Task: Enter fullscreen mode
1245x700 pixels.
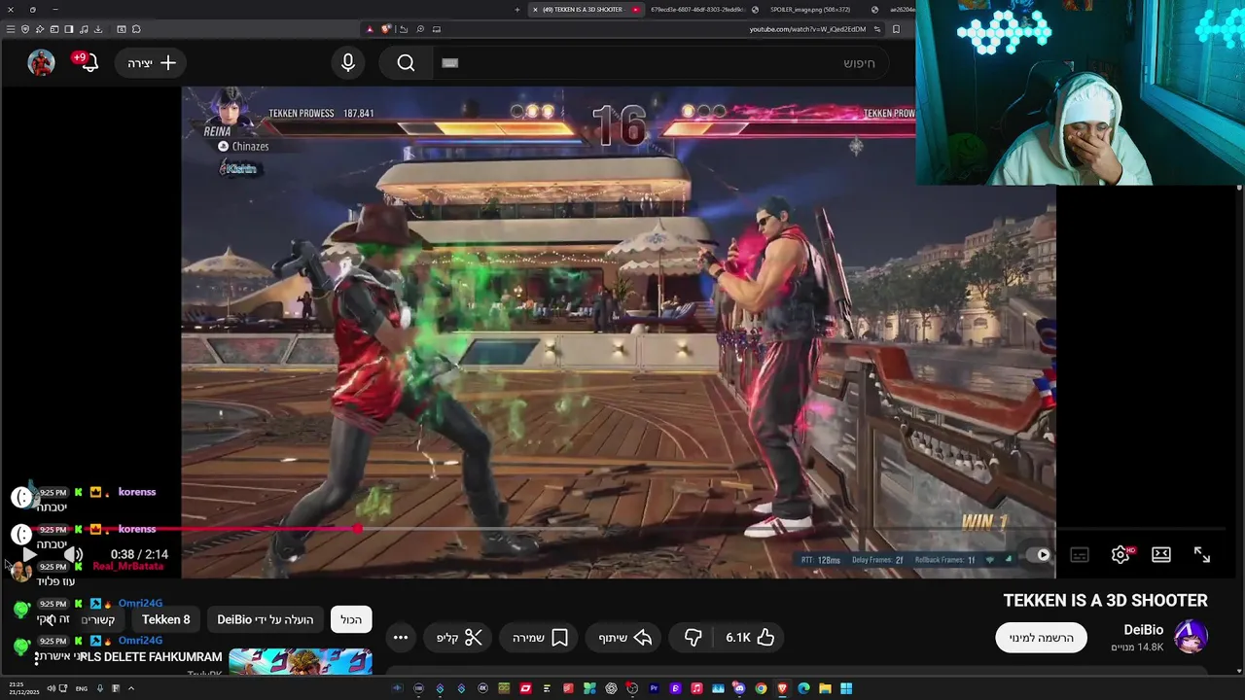Action: click(x=1202, y=555)
